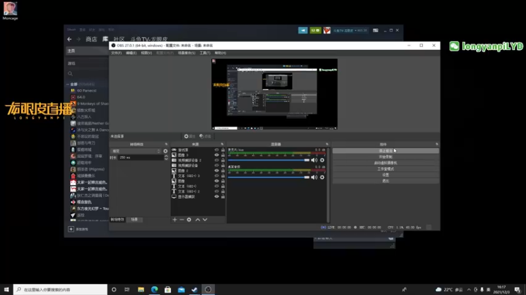Select the 视频捕获设备 source row
This screenshot has width=526, height=295.
[198, 166]
